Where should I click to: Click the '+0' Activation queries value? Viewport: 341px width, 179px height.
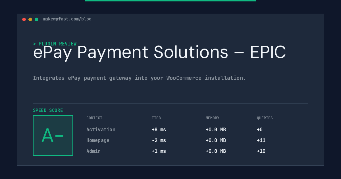coord(260,130)
